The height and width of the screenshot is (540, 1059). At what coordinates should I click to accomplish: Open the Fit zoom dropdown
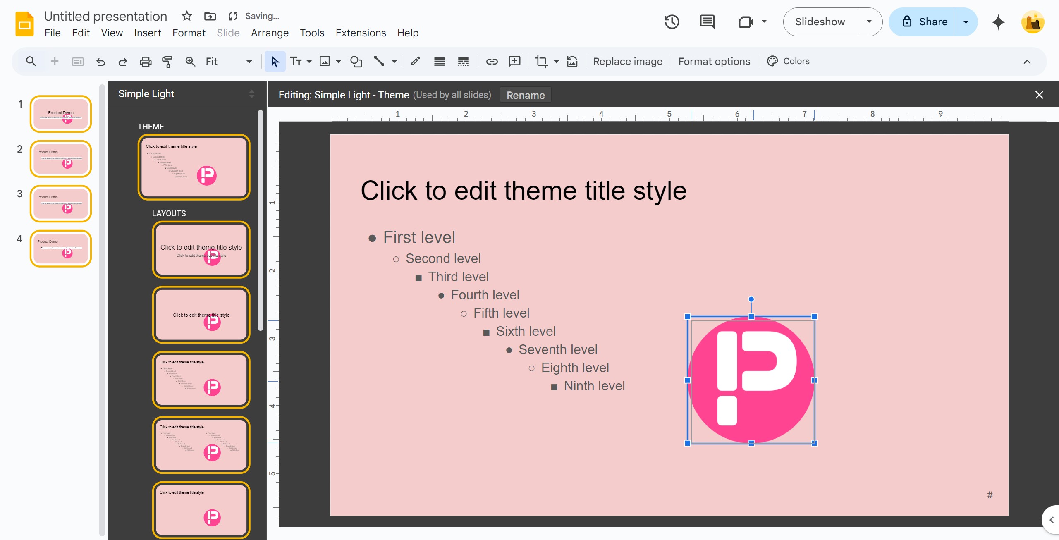click(x=229, y=61)
